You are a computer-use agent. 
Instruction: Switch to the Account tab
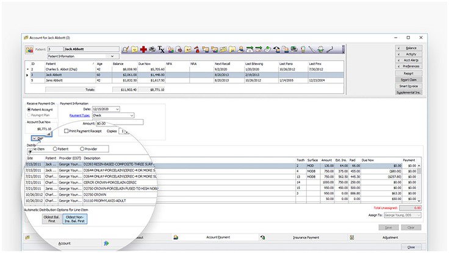coord(64,243)
